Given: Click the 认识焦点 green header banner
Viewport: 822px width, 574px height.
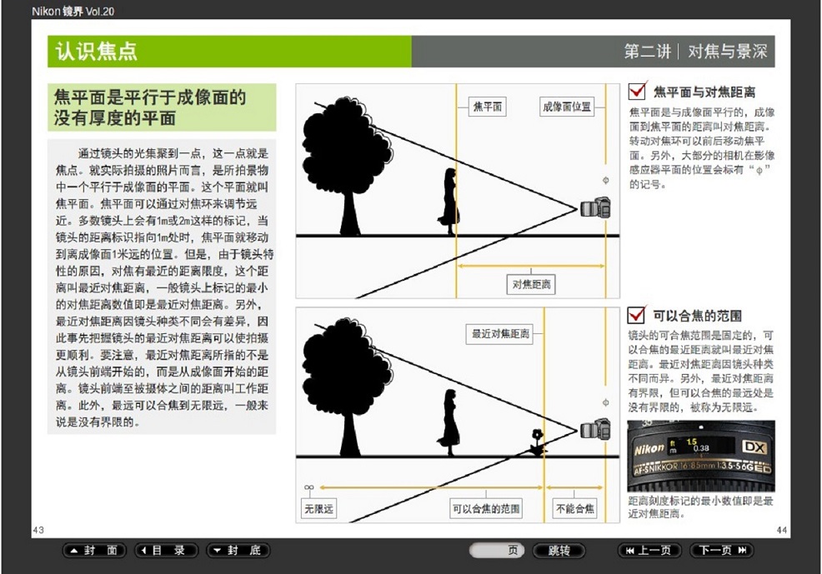Looking at the screenshot, I should 229,52.
